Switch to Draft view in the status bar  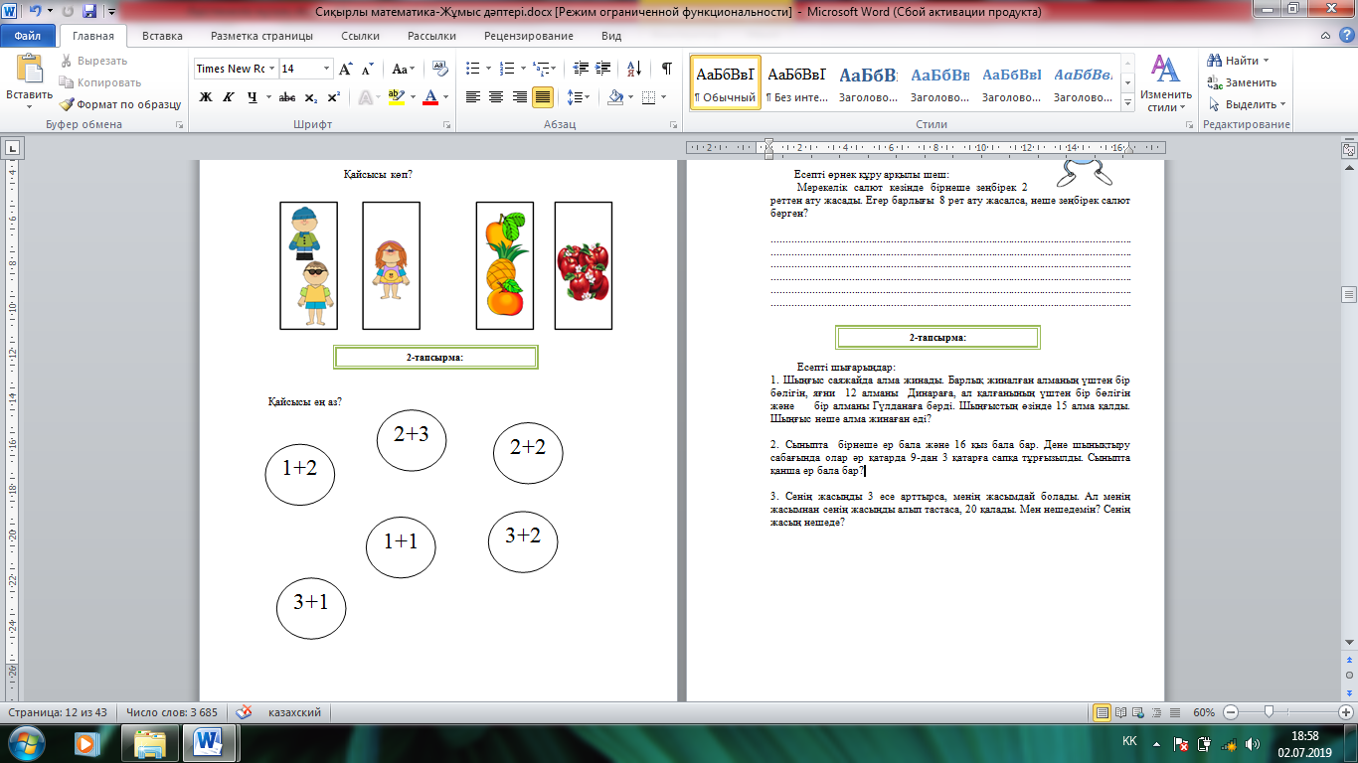[1176, 712]
